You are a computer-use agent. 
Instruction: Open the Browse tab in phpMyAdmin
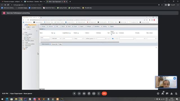(43, 26)
